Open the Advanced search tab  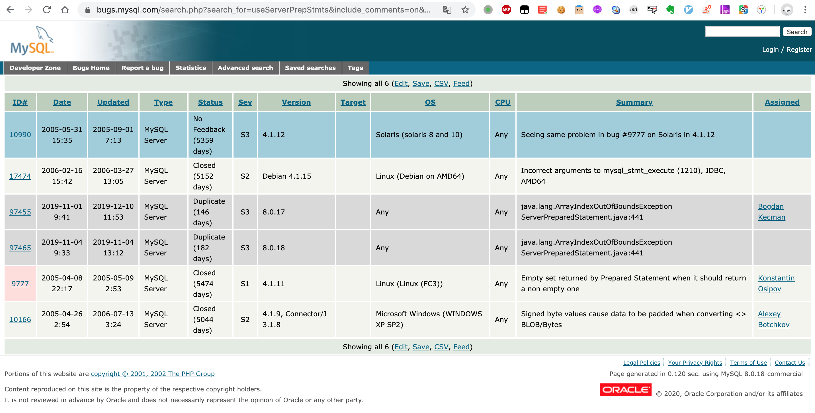tap(245, 68)
